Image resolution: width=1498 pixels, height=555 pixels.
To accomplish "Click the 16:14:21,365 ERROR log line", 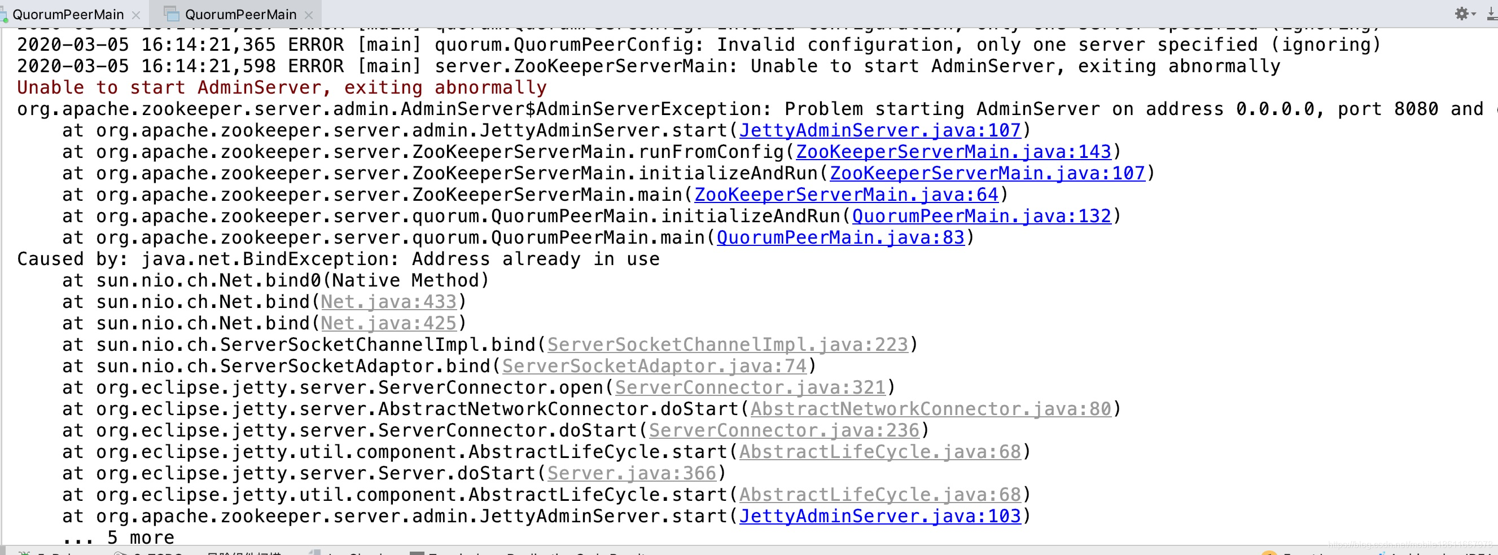I will tap(698, 45).
